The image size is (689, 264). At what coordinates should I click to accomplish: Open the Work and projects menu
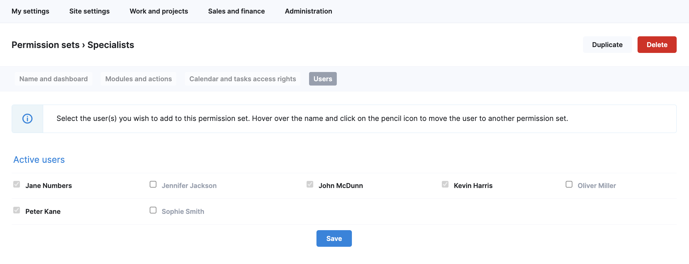click(159, 11)
